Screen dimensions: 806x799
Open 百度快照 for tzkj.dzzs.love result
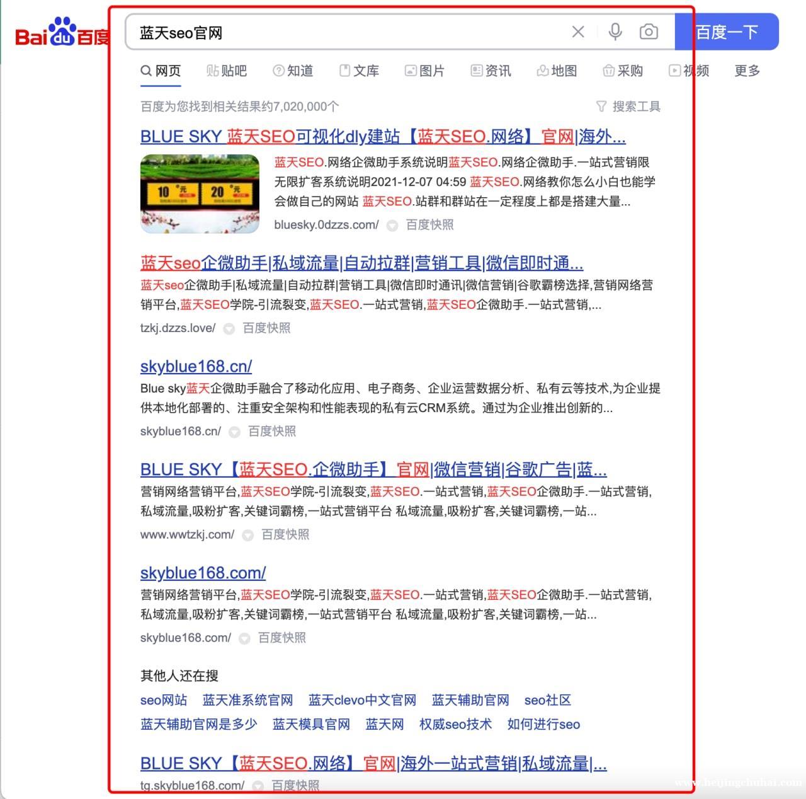266,328
